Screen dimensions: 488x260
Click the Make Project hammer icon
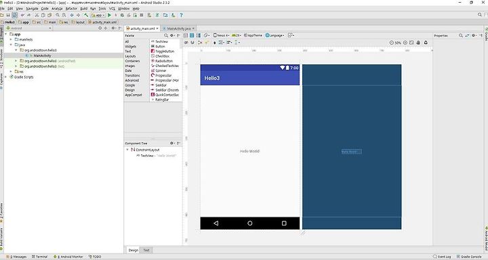pos(86,15)
